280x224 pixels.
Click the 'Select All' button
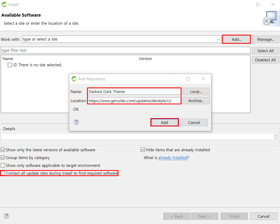pos(265,51)
